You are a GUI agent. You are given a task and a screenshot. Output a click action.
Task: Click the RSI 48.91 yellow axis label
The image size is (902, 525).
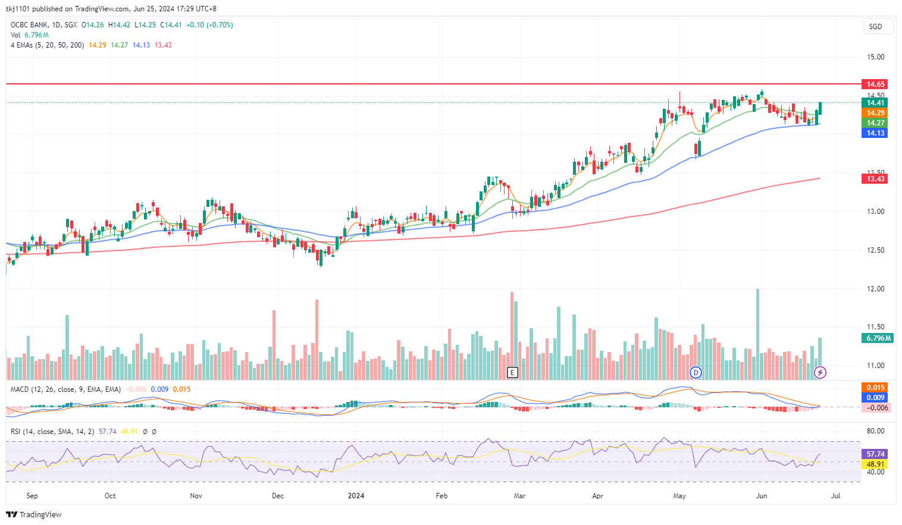click(875, 464)
